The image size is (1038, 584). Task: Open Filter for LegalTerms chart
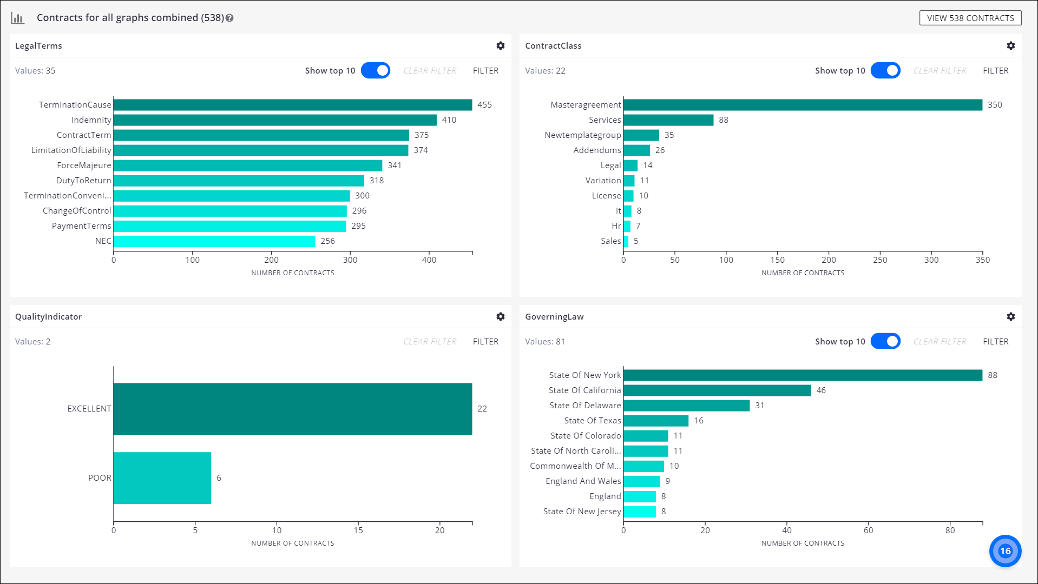[x=485, y=71]
